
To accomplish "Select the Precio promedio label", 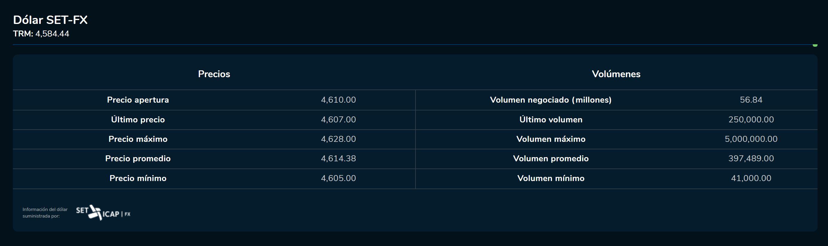I will tap(138, 159).
